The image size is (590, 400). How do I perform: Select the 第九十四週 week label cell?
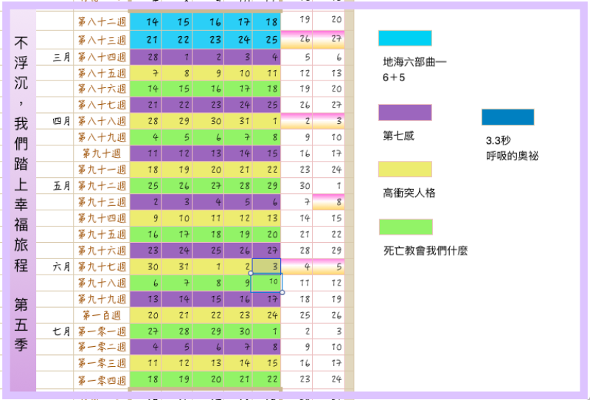coord(102,218)
